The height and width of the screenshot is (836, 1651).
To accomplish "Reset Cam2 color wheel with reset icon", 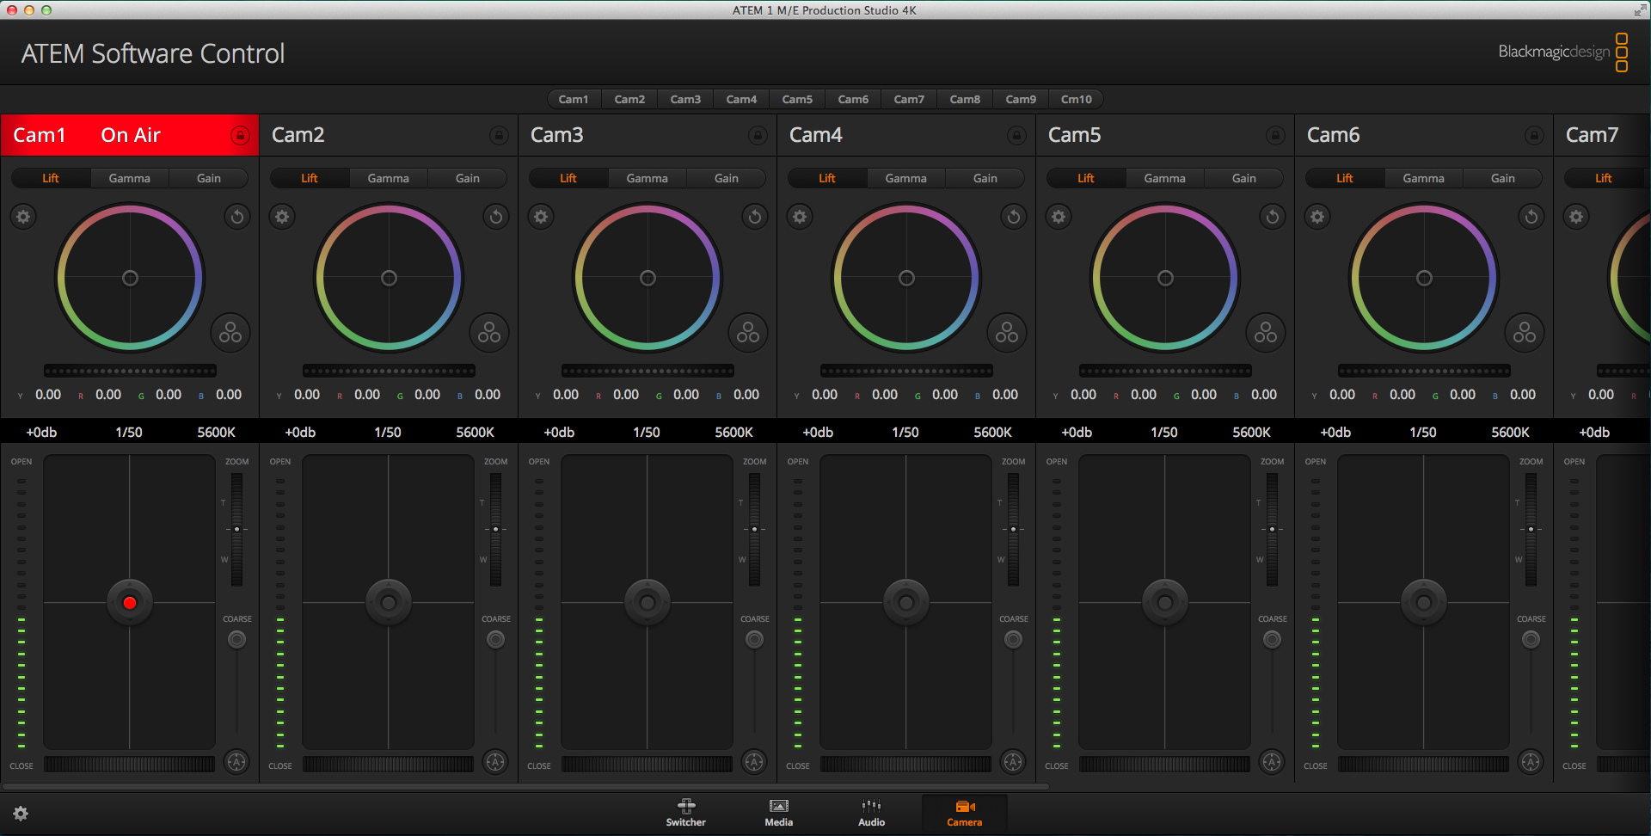I will coord(496,216).
